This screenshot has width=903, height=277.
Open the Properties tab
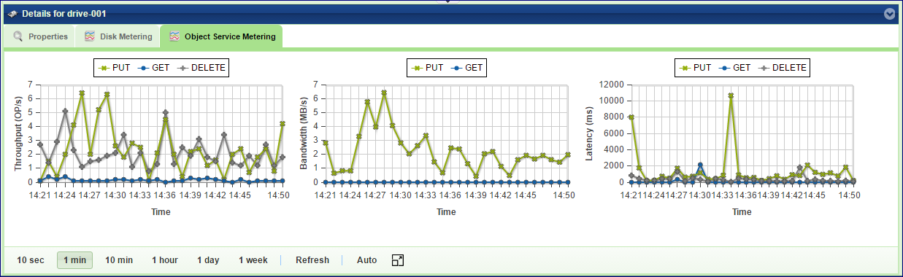point(41,36)
